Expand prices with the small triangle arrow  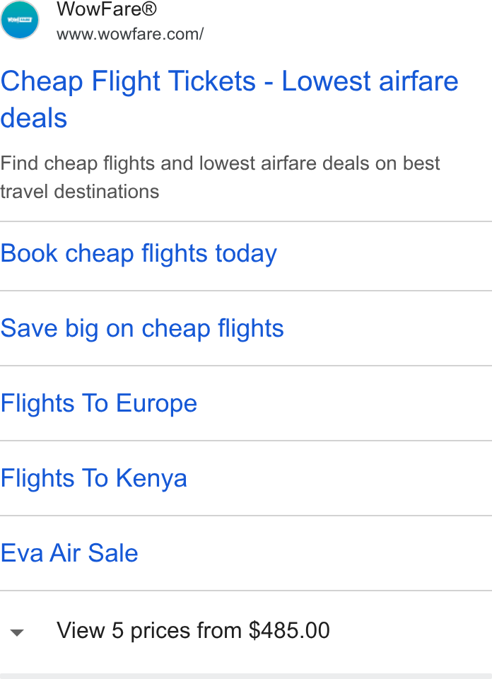point(17,632)
